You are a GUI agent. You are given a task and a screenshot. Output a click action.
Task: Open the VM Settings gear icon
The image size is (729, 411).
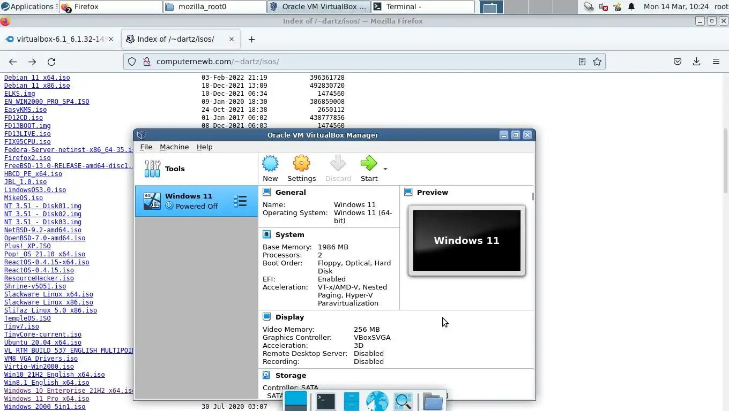pyautogui.click(x=301, y=164)
